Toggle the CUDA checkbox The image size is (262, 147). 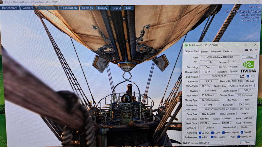[x=212, y=133]
